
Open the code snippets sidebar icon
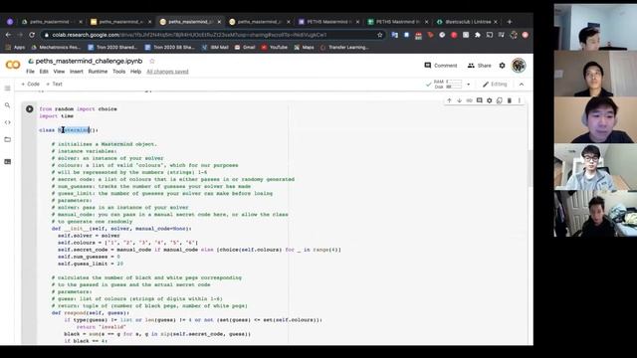click(x=7, y=122)
